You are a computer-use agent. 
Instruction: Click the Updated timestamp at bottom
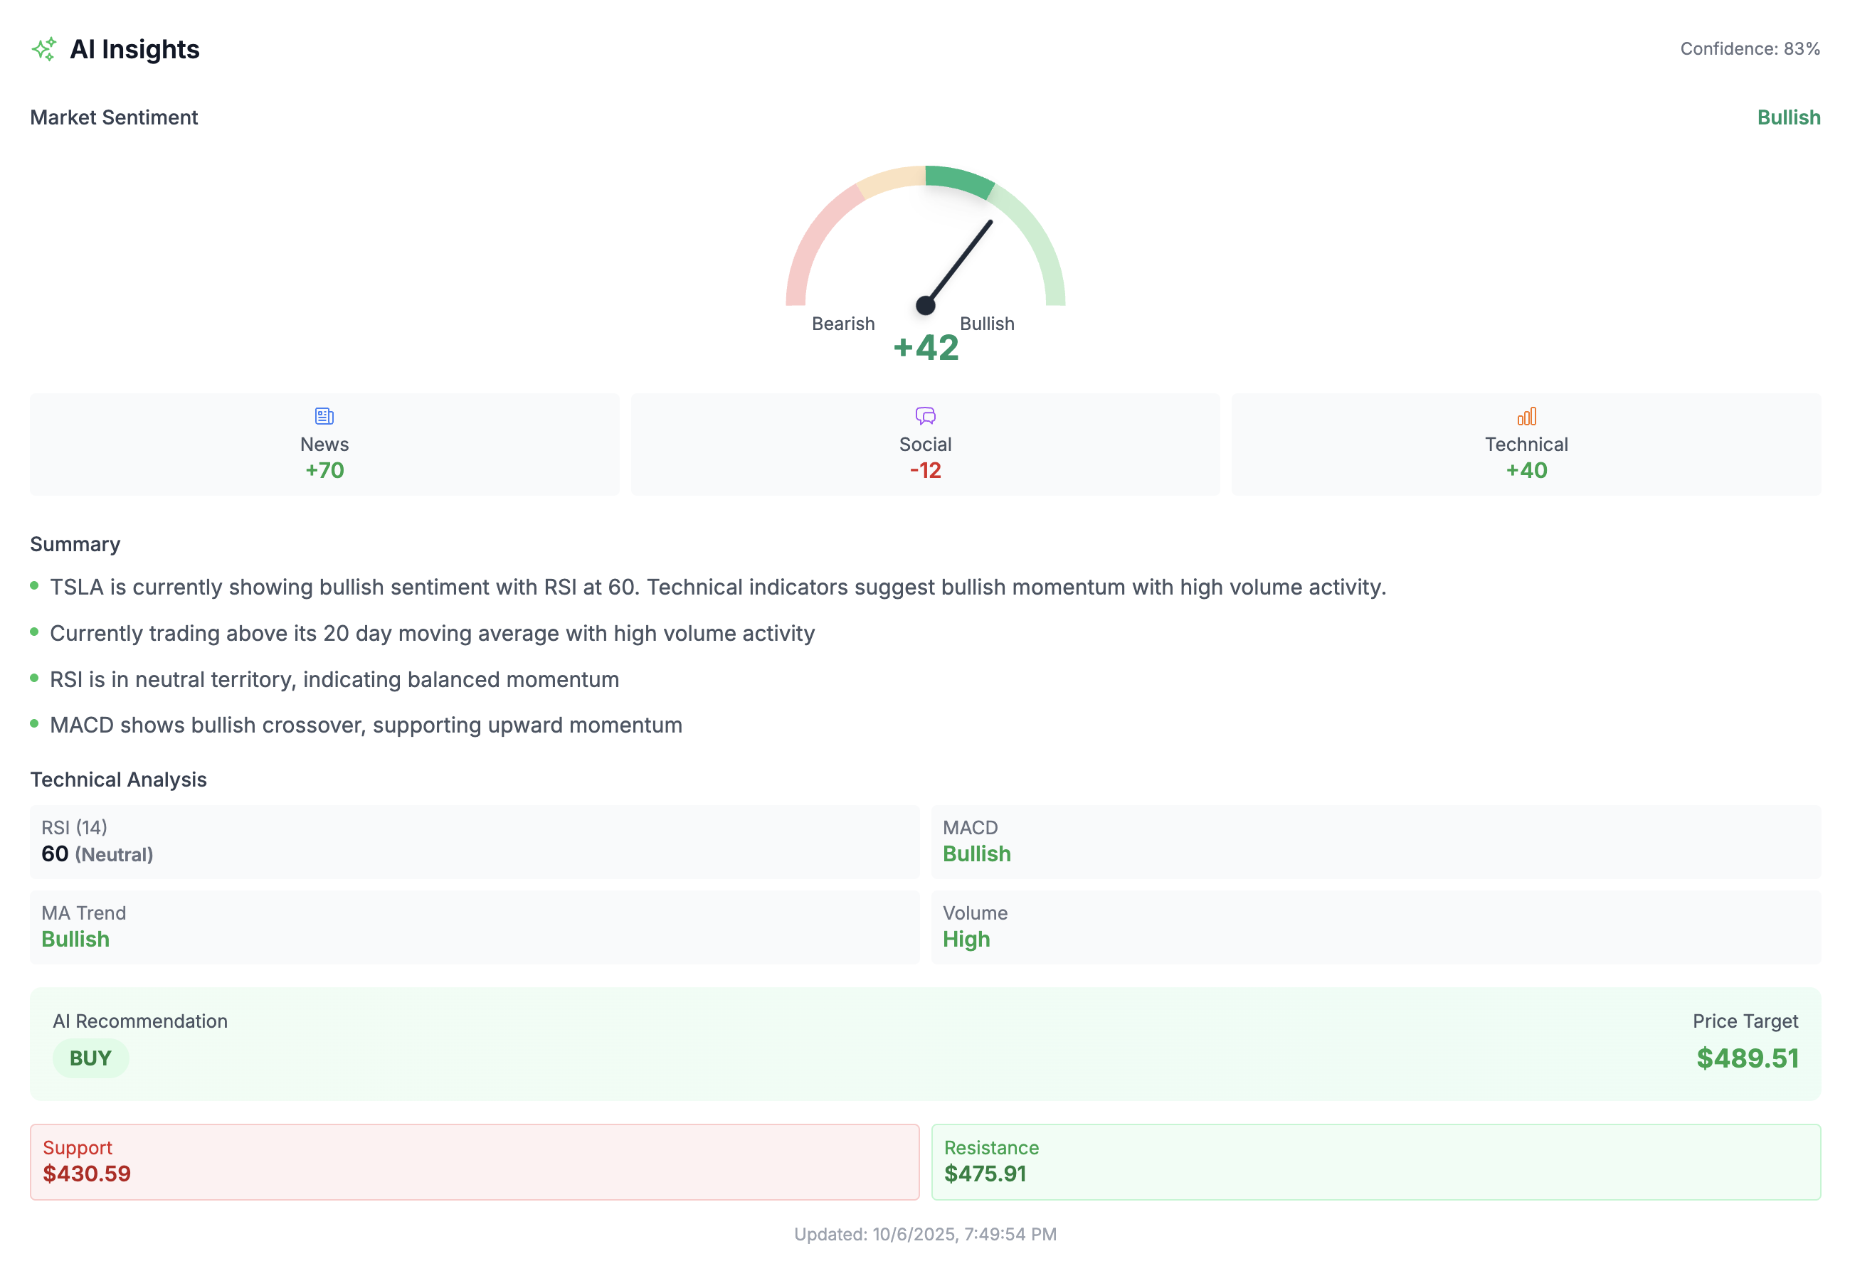pyautogui.click(x=925, y=1234)
